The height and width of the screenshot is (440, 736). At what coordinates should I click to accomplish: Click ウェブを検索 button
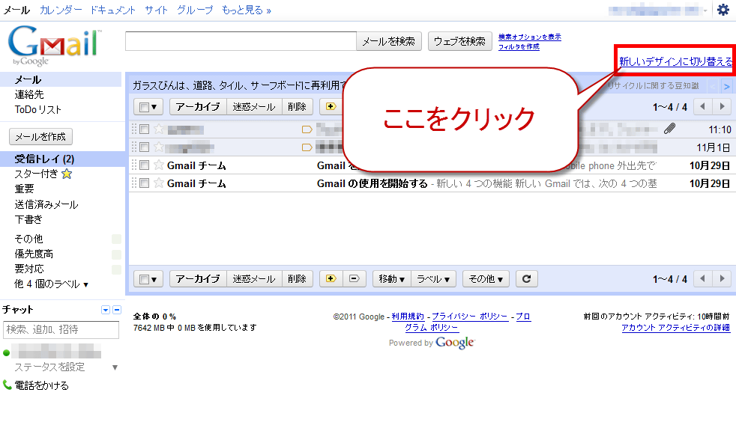click(x=460, y=41)
